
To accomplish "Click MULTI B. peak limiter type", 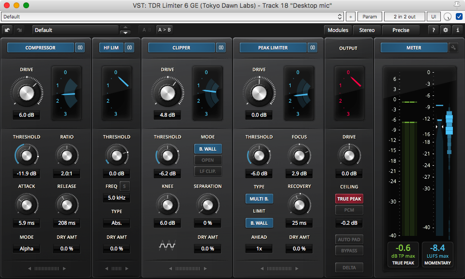I will click(x=259, y=199).
